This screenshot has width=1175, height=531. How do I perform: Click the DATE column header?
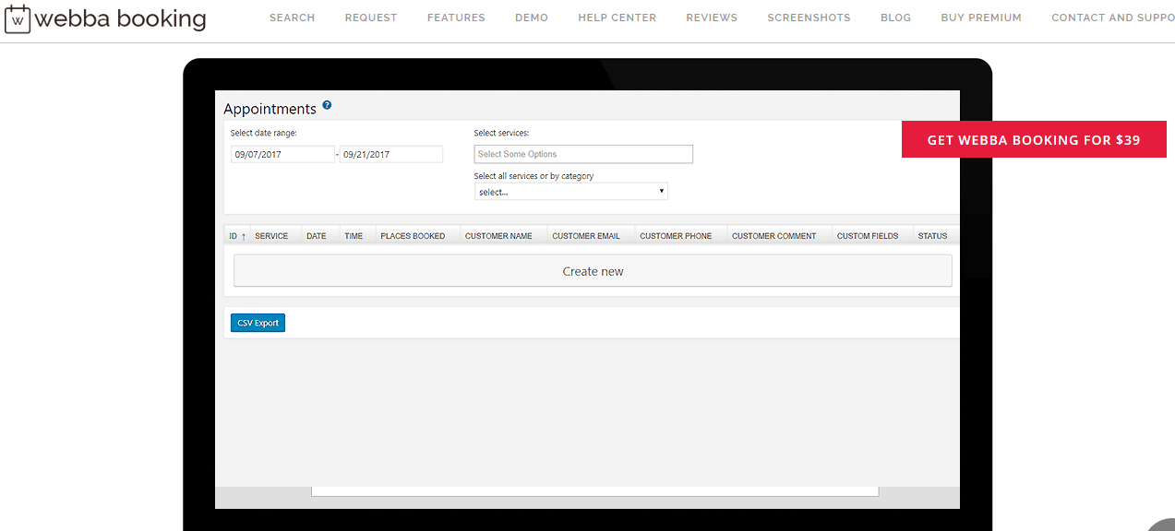[317, 236]
